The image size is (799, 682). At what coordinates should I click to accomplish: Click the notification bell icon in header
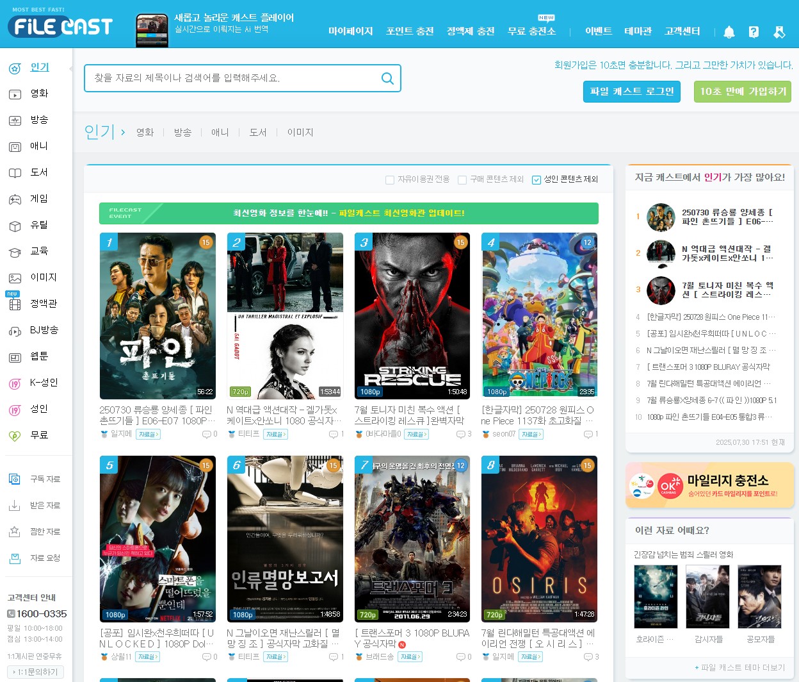pyautogui.click(x=729, y=32)
